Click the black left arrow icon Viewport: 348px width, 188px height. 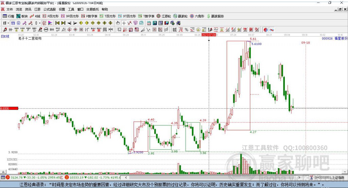coord(69,23)
